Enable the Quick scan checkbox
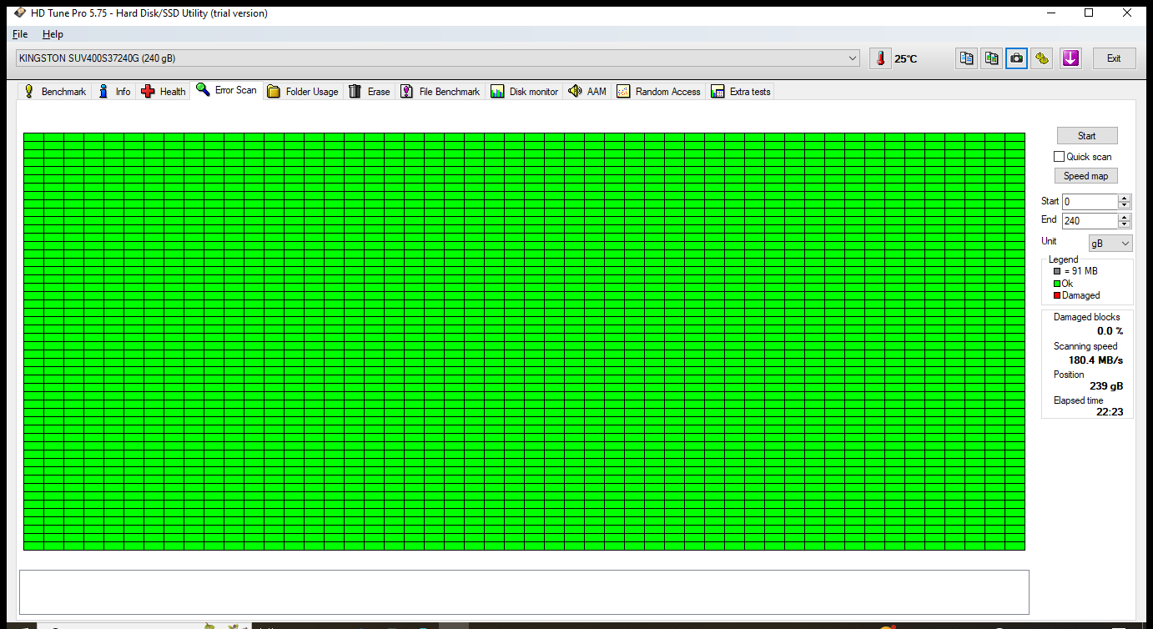The height and width of the screenshot is (629, 1153). (x=1060, y=157)
